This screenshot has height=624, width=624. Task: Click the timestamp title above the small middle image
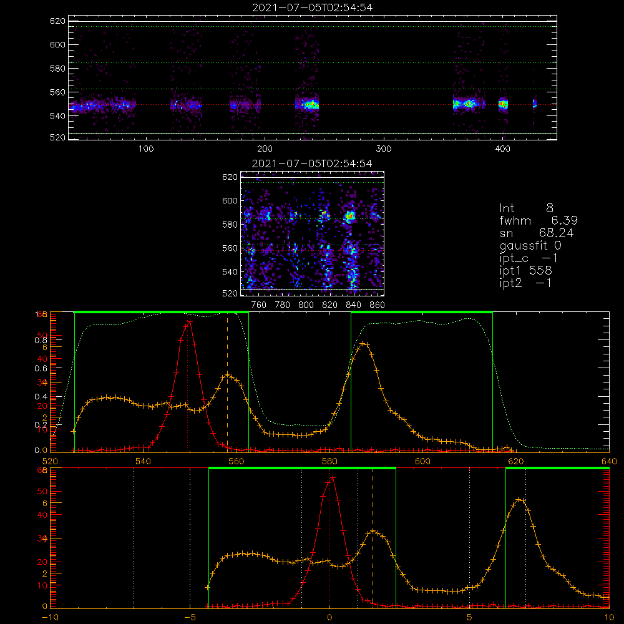point(312,163)
